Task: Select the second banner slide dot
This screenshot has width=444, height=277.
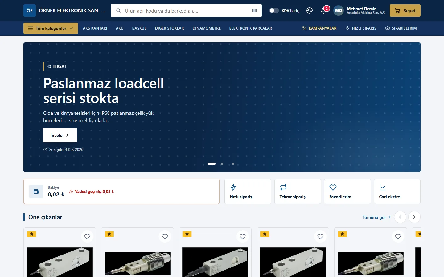Action: (x=222, y=164)
